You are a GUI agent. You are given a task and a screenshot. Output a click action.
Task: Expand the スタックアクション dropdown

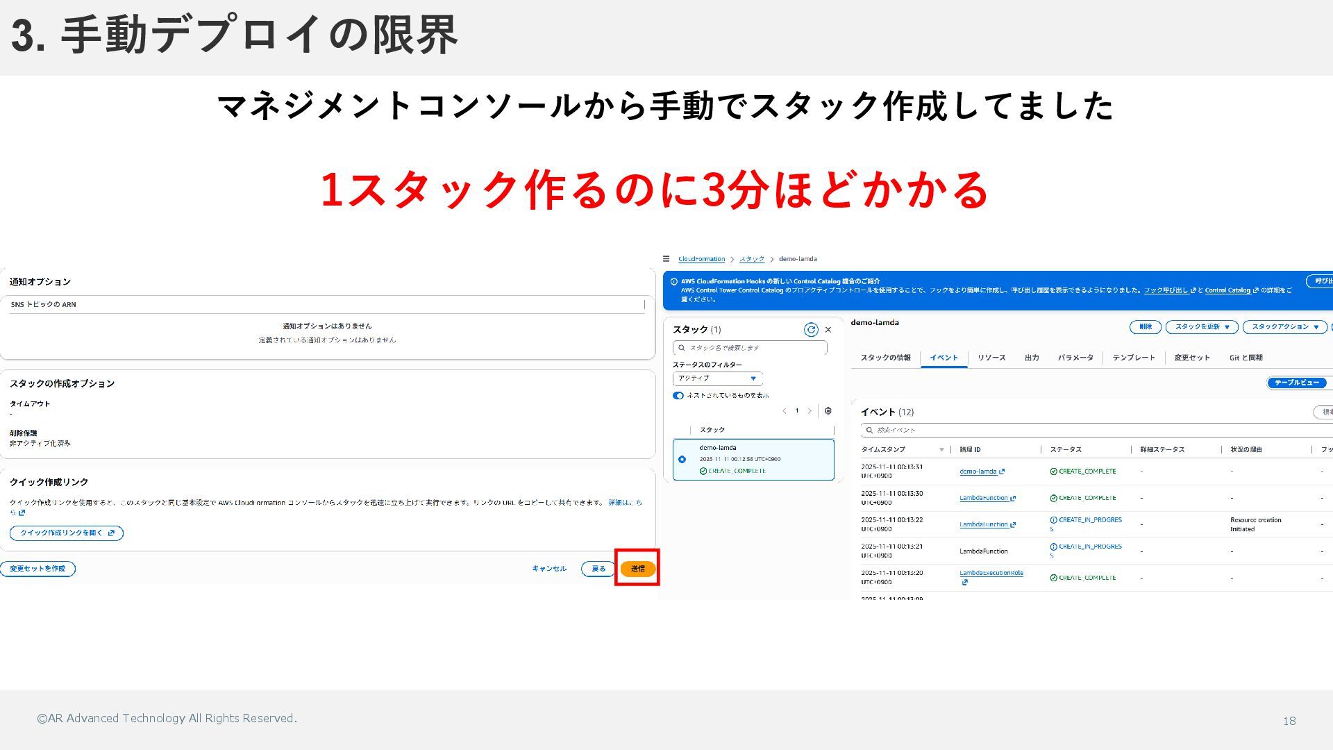click(1284, 327)
